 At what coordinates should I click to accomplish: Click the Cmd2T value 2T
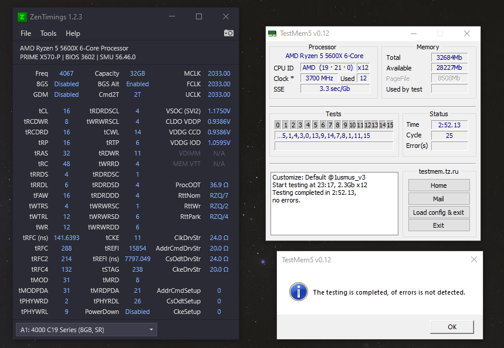137,94
